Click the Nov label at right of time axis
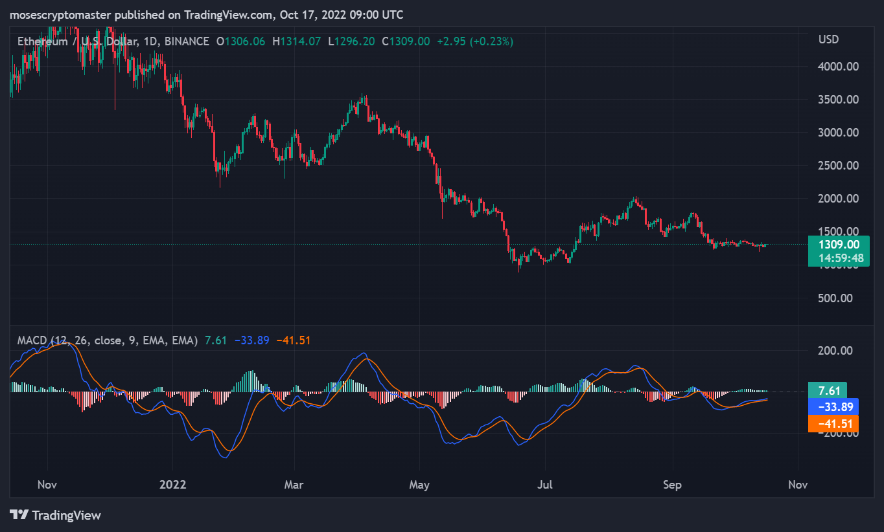This screenshot has width=884, height=532. point(797,485)
